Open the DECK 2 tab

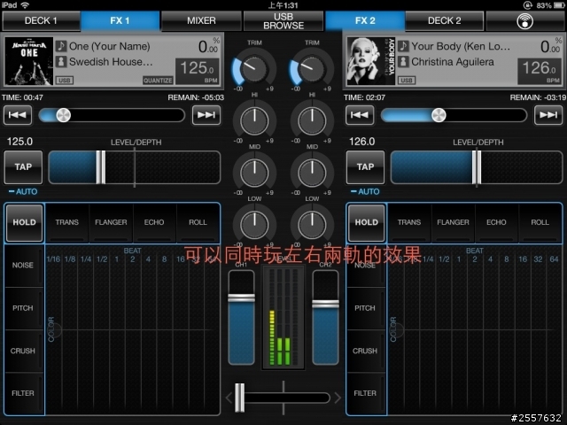click(445, 20)
